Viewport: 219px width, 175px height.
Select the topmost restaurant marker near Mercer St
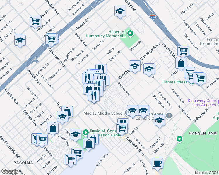101,69
